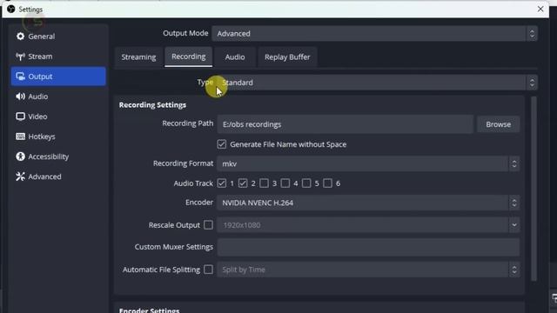Screen dimensions: 557x313
Task: Open the Video display icon in the sidebar
Action: (20, 117)
